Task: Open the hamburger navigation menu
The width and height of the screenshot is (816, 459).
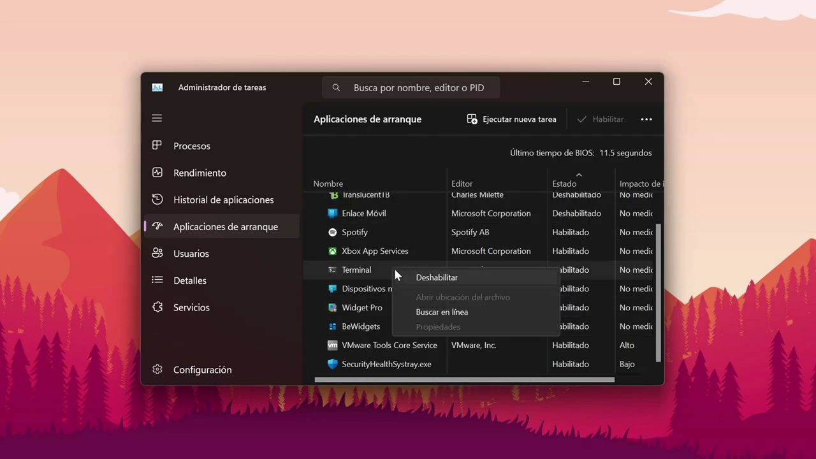Action: coord(157,118)
